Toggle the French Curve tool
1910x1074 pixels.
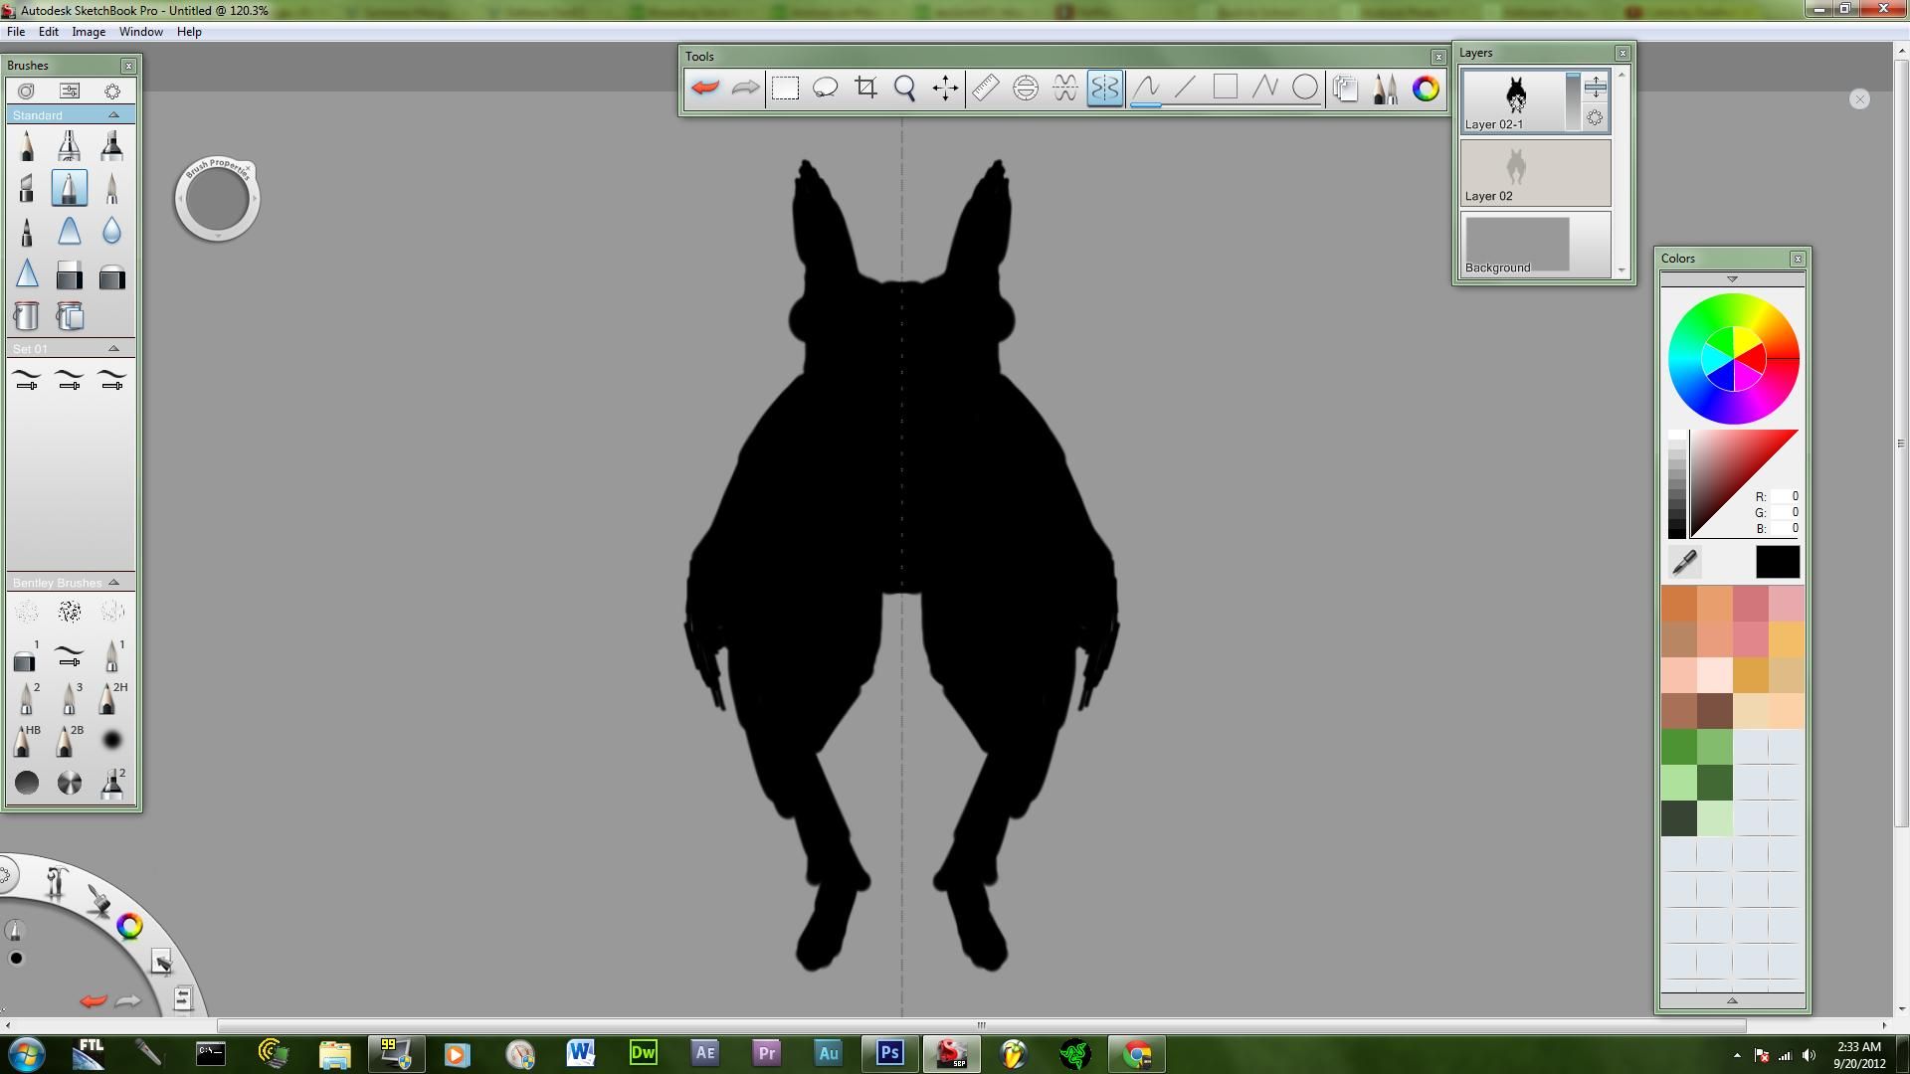1064,89
